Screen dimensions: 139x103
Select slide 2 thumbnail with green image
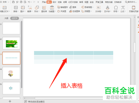click(11, 43)
